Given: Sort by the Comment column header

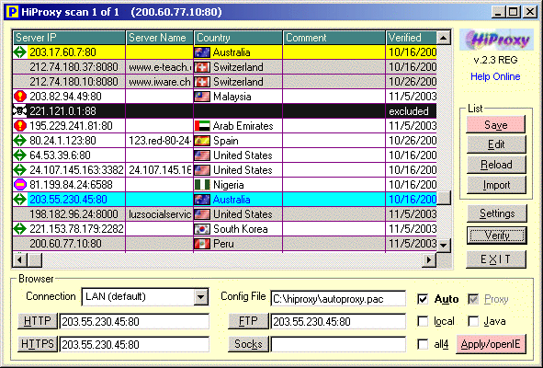Looking at the screenshot, I should tap(334, 38).
